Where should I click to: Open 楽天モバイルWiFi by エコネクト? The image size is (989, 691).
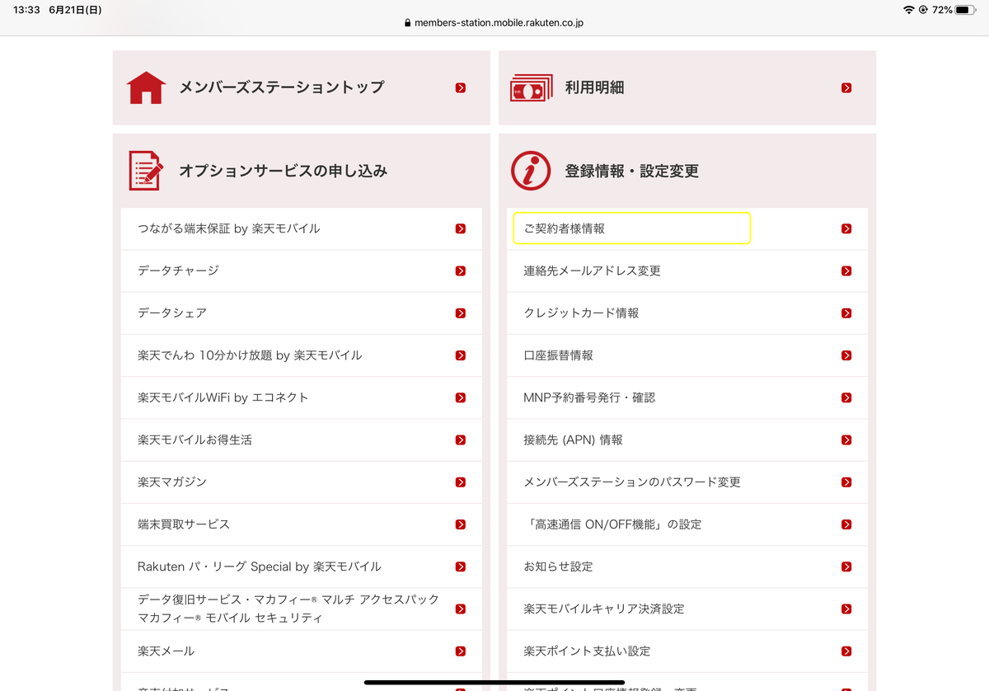pyautogui.click(x=302, y=397)
